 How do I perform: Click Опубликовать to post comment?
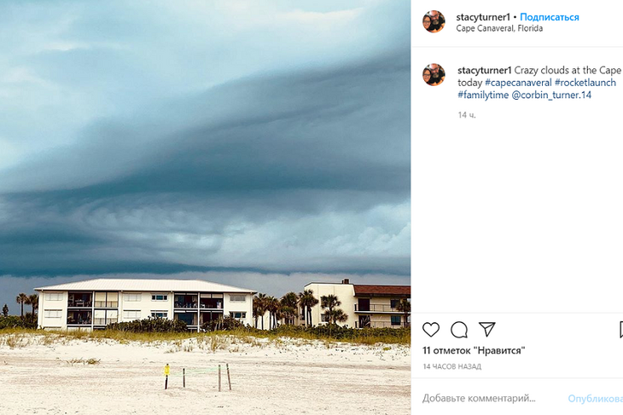click(x=595, y=398)
